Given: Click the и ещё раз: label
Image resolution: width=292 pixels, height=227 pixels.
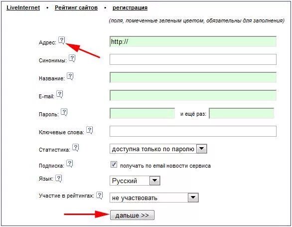Looking at the screenshot, I should (193, 114).
